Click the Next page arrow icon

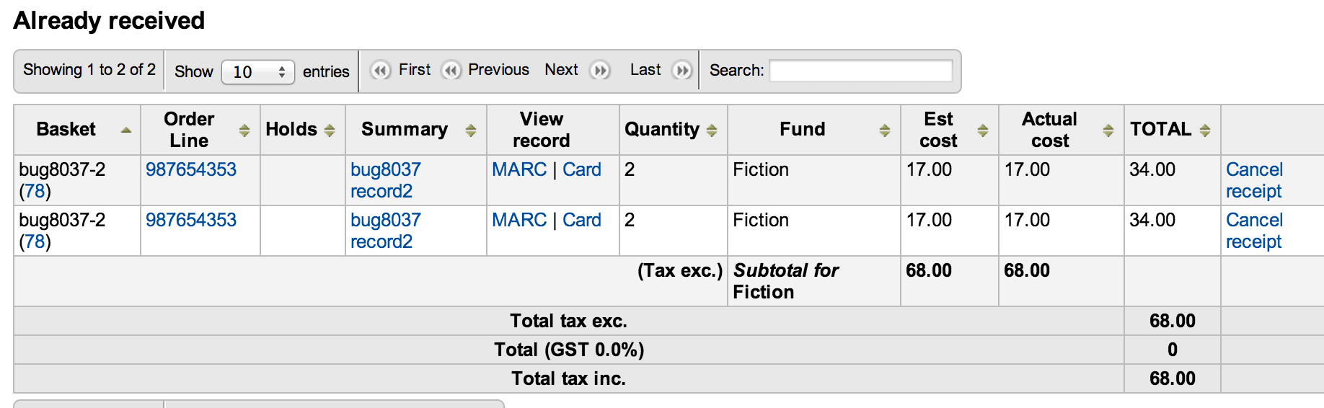600,71
